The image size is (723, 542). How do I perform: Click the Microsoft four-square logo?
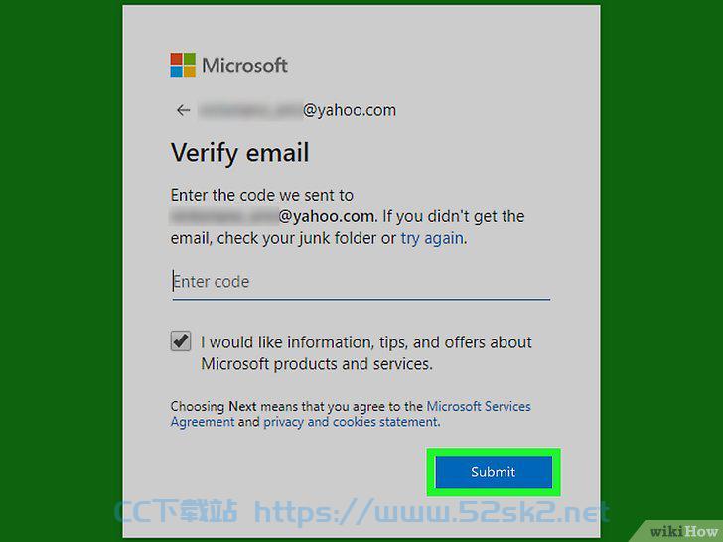click(x=183, y=65)
